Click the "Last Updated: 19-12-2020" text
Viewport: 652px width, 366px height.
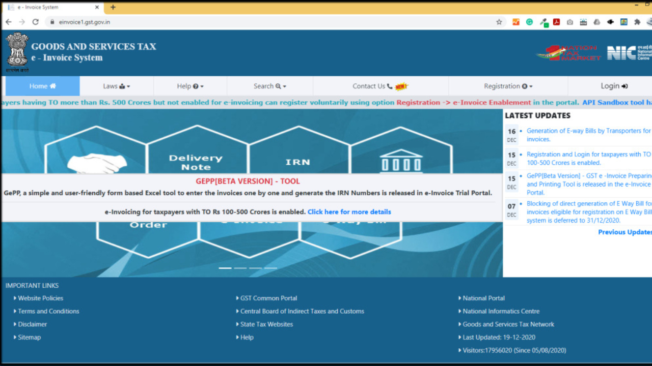click(x=499, y=338)
